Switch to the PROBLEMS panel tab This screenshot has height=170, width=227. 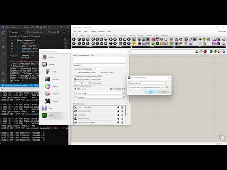tap(14, 56)
